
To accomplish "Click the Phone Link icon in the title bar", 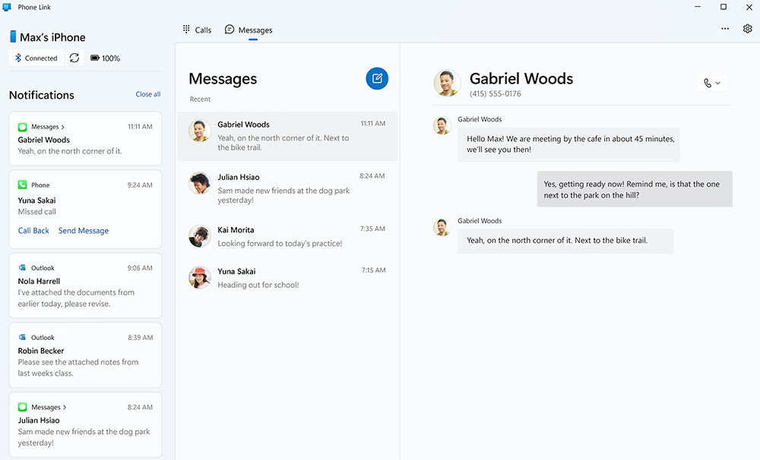I will 8,6.
